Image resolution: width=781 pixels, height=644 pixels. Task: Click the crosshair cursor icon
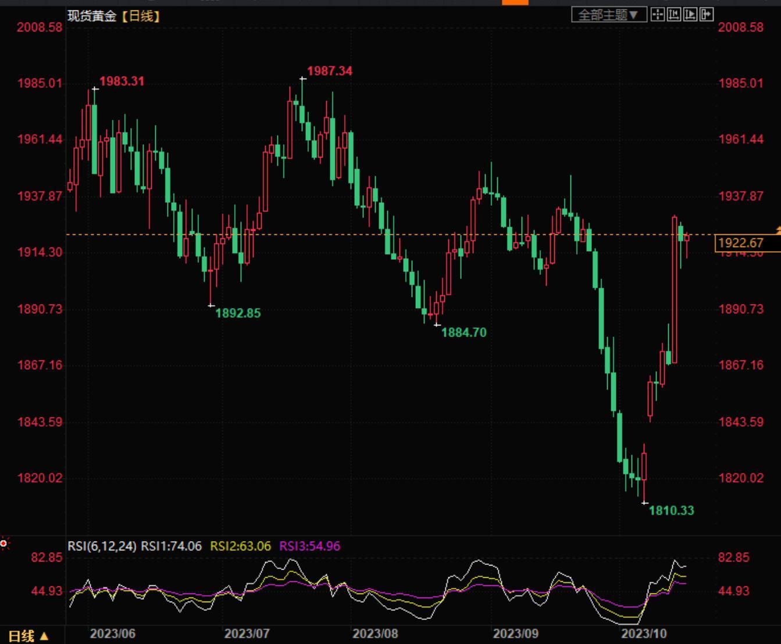pos(657,15)
